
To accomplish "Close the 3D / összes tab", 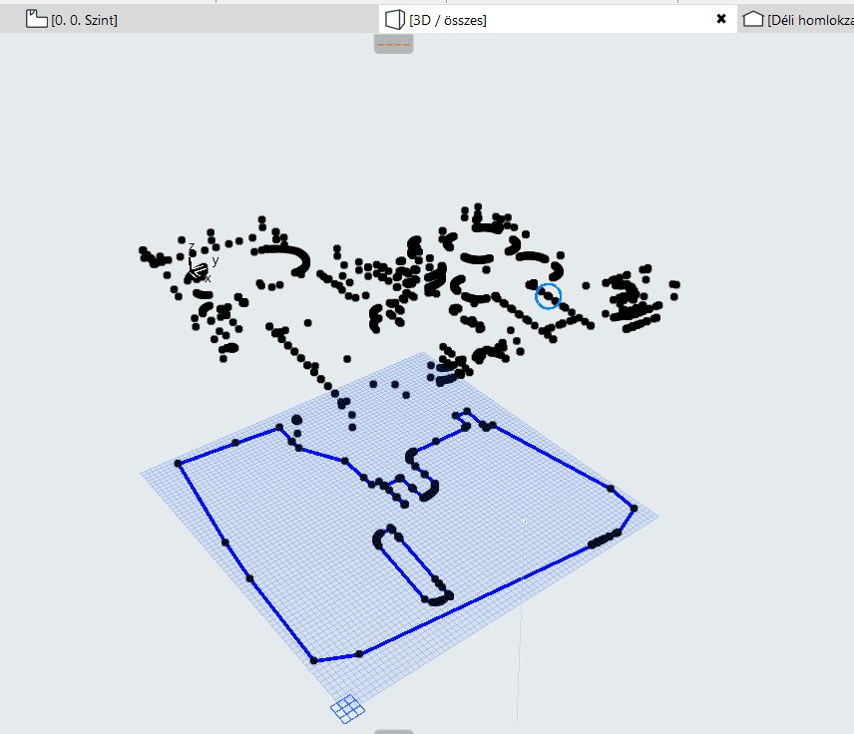I will pos(721,19).
